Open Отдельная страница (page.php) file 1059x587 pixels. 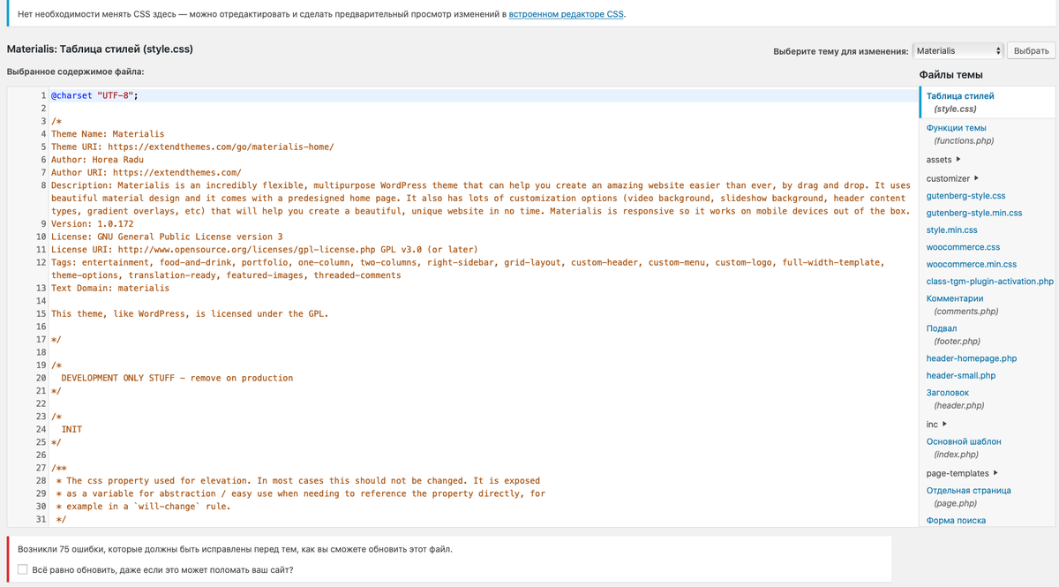(x=968, y=496)
